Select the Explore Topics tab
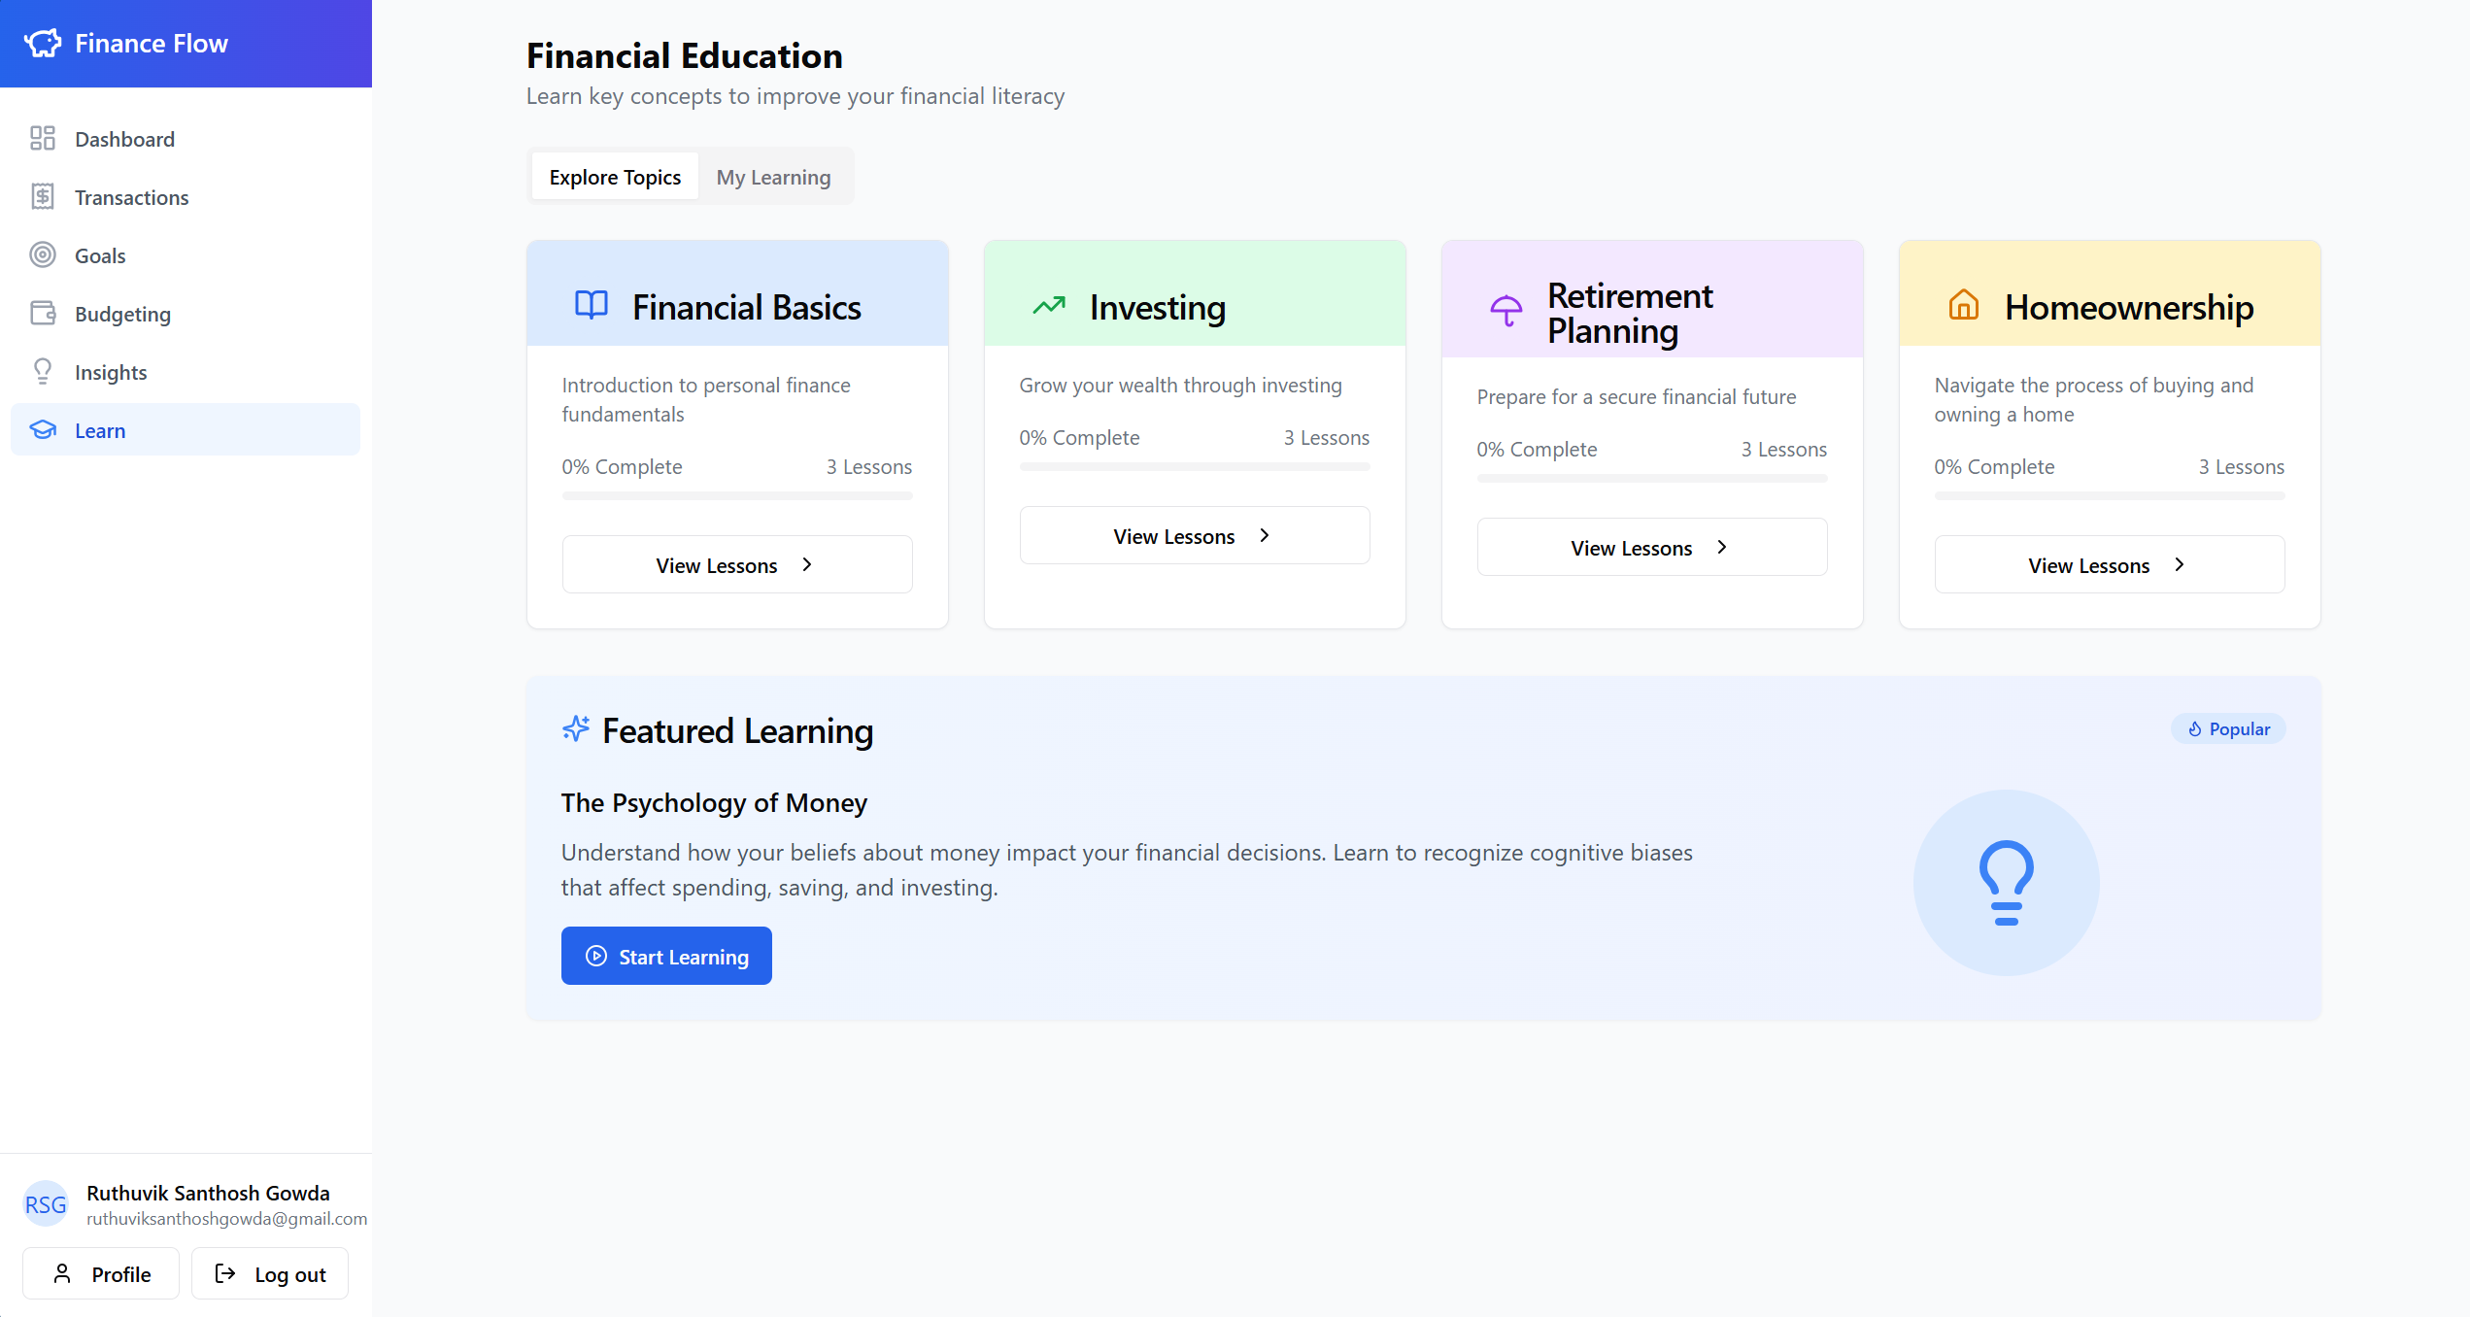This screenshot has height=1317, width=2470. (x=615, y=178)
